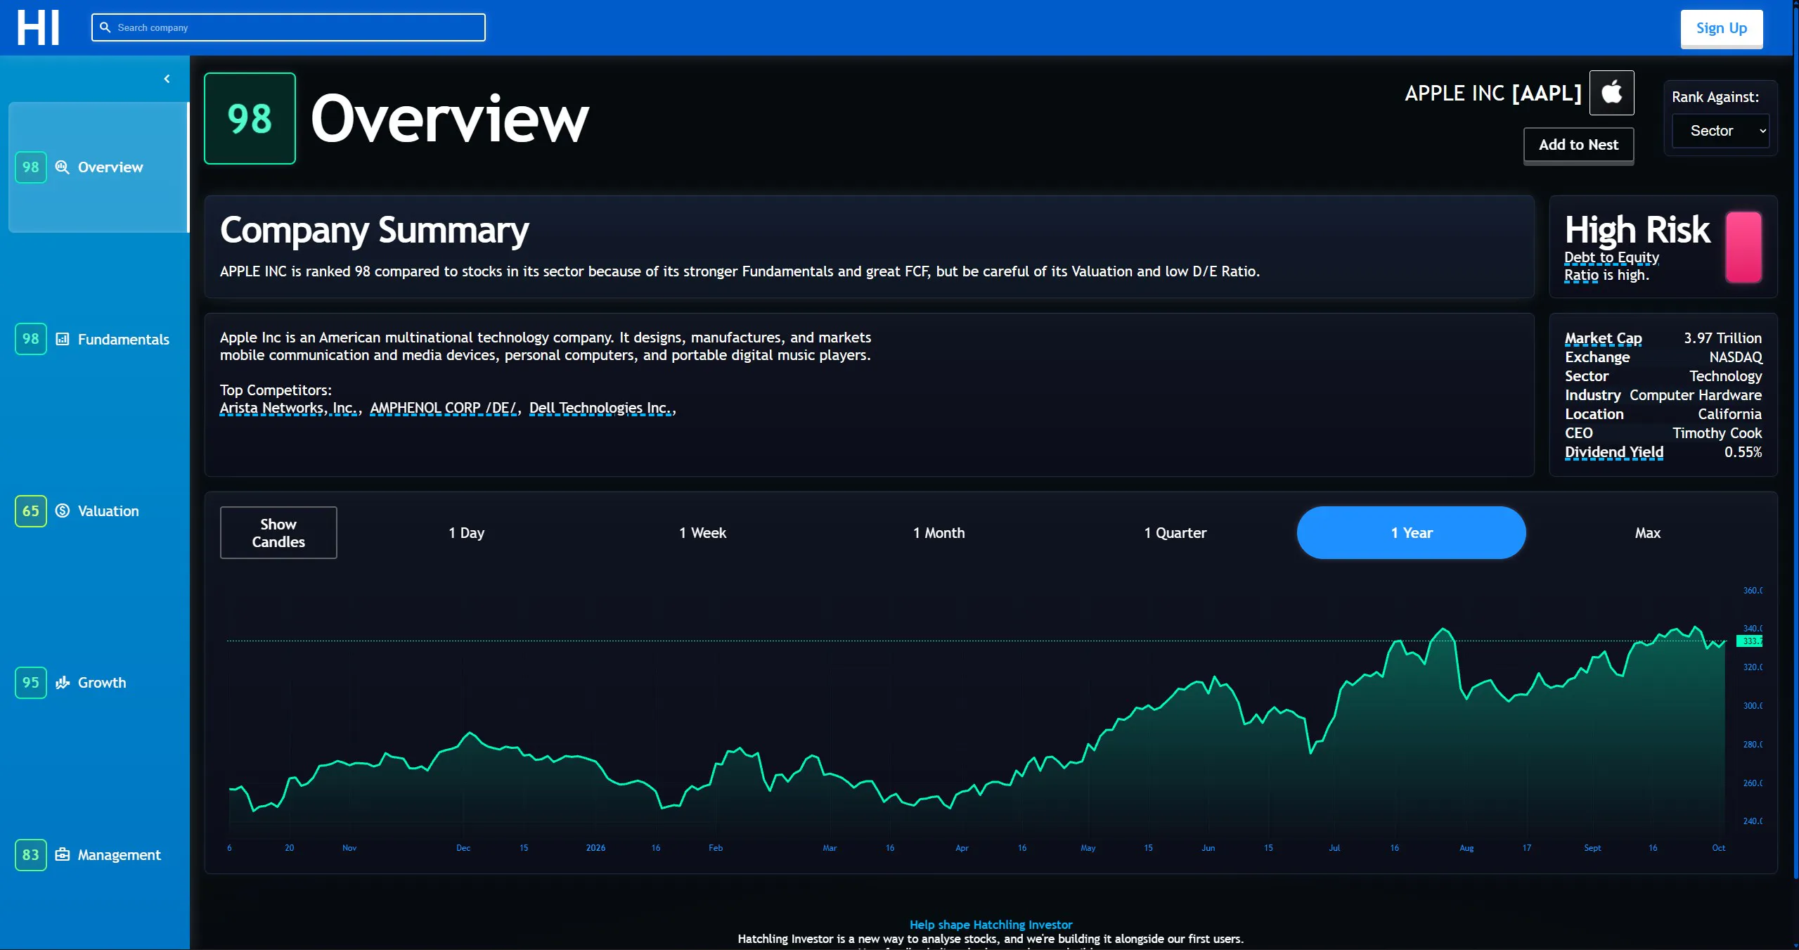Click the Sign Up button
Viewport: 1799px width, 950px height.
point(1722,28)
